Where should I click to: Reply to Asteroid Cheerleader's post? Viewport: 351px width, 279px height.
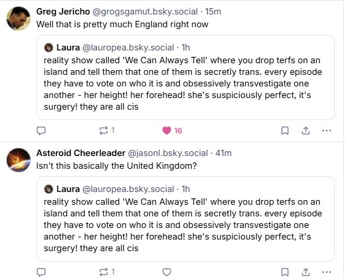(x=41, y=271)
